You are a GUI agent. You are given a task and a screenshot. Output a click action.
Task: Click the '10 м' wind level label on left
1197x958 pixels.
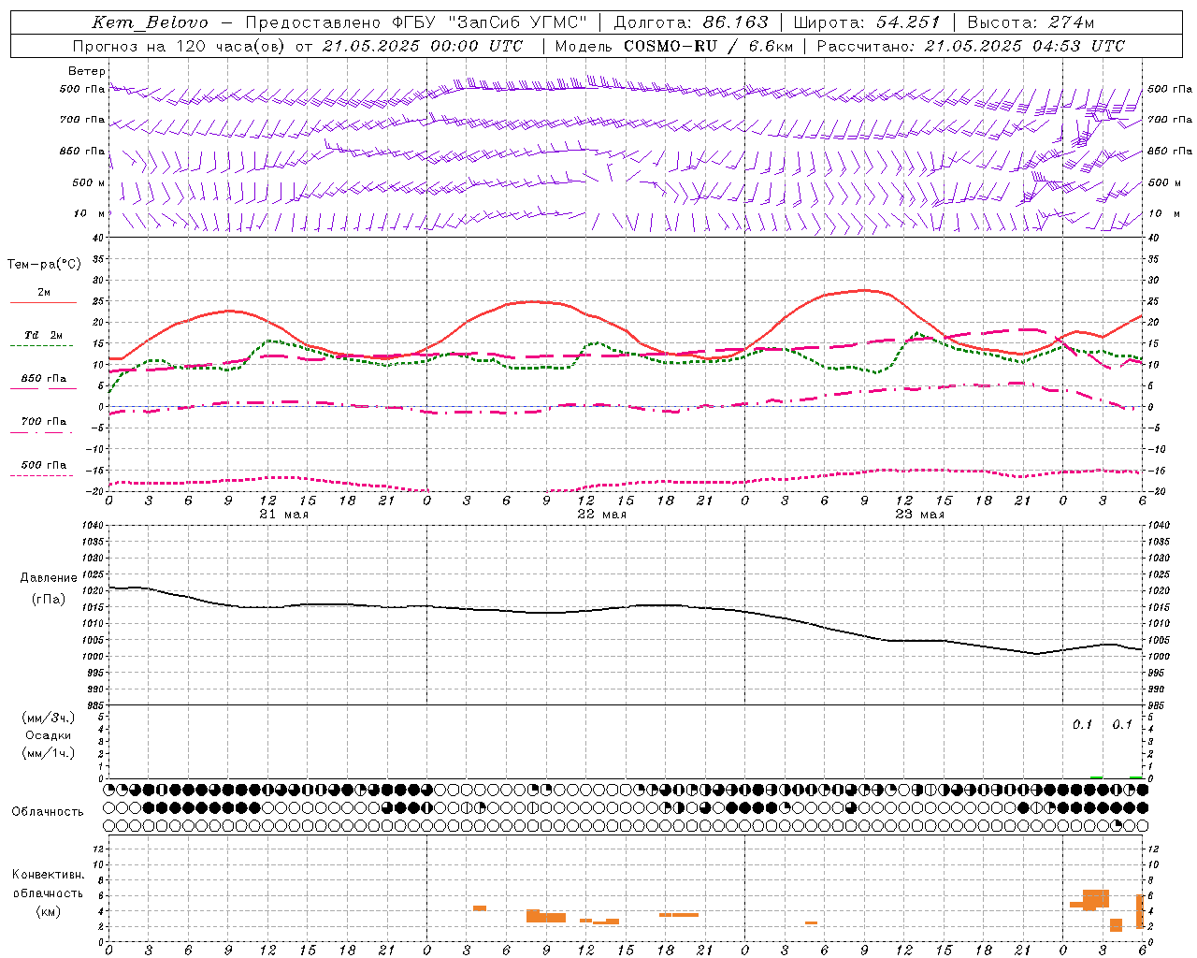[x=89, y=214]
